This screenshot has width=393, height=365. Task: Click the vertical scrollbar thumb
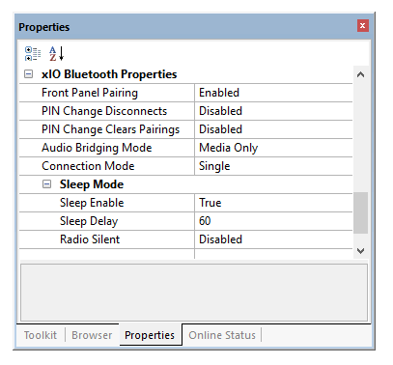(x=360, y=212)
